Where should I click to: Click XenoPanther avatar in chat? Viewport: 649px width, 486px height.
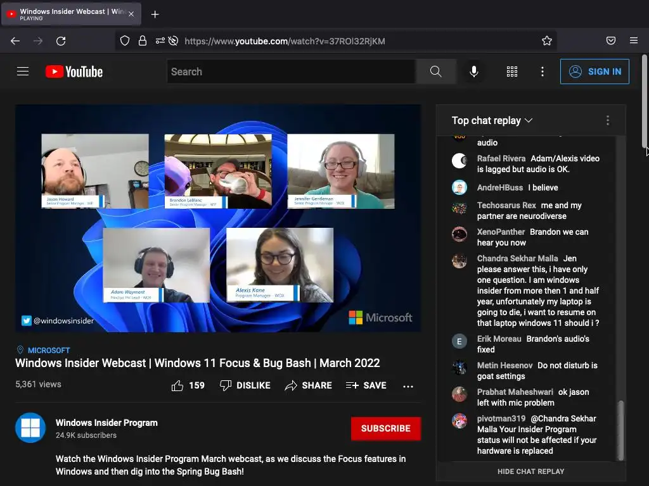[459, 234]
